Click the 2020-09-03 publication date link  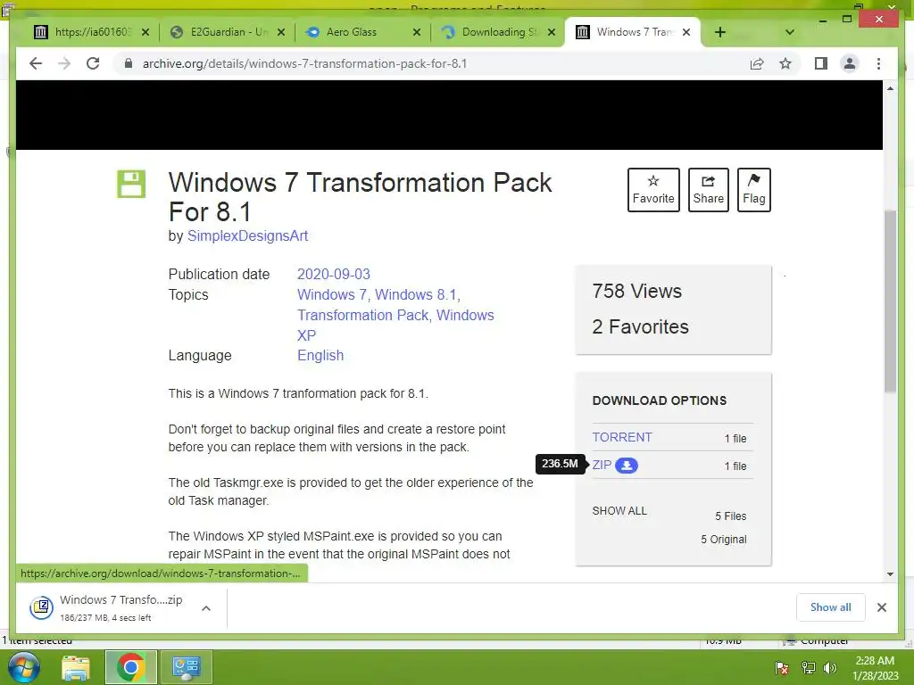click(334, 274)
